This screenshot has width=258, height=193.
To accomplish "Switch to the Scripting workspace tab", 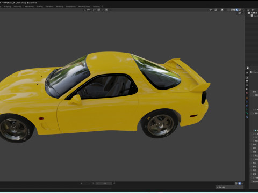I will 96,6.
